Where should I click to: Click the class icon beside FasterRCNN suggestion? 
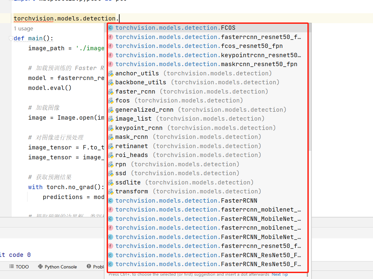[x=110, y=200]
